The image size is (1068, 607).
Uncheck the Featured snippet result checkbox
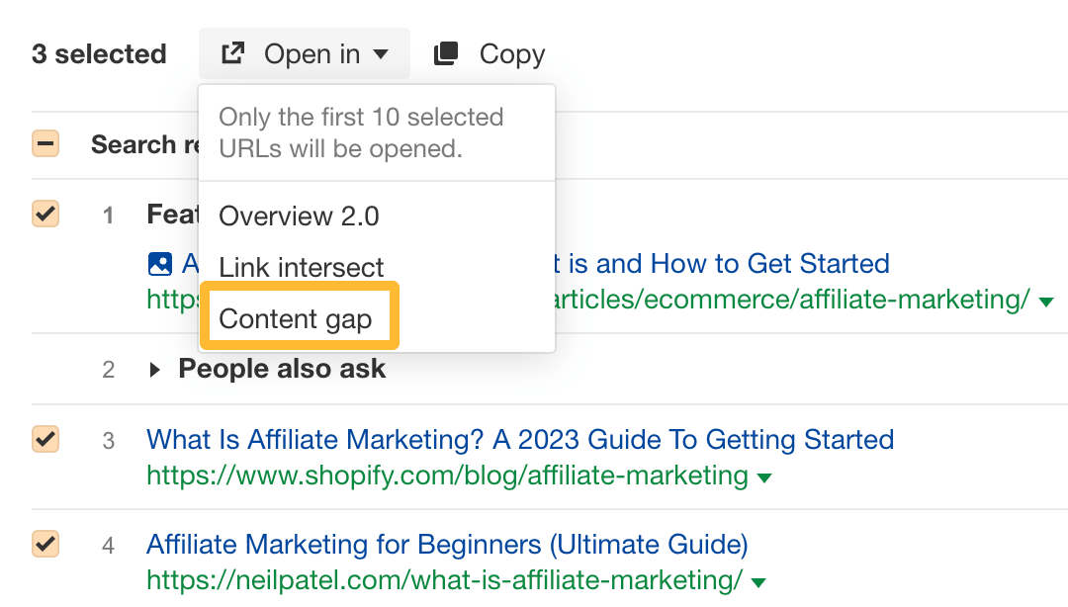45,214
